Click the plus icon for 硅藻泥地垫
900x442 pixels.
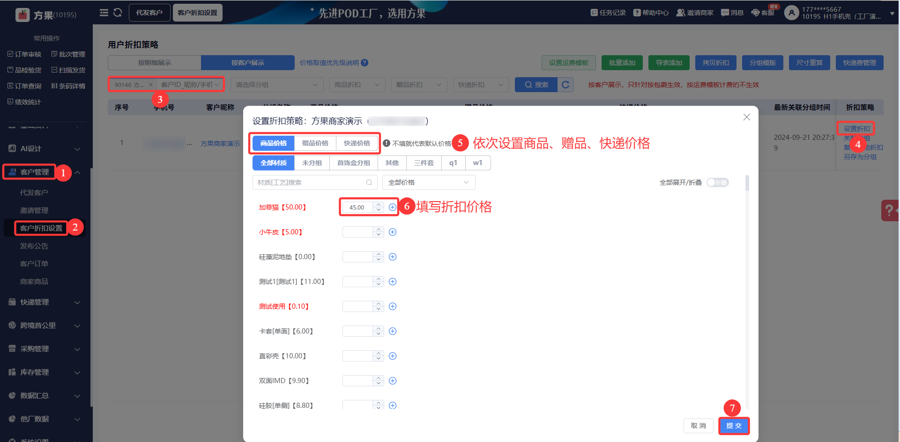pos(393,257)
